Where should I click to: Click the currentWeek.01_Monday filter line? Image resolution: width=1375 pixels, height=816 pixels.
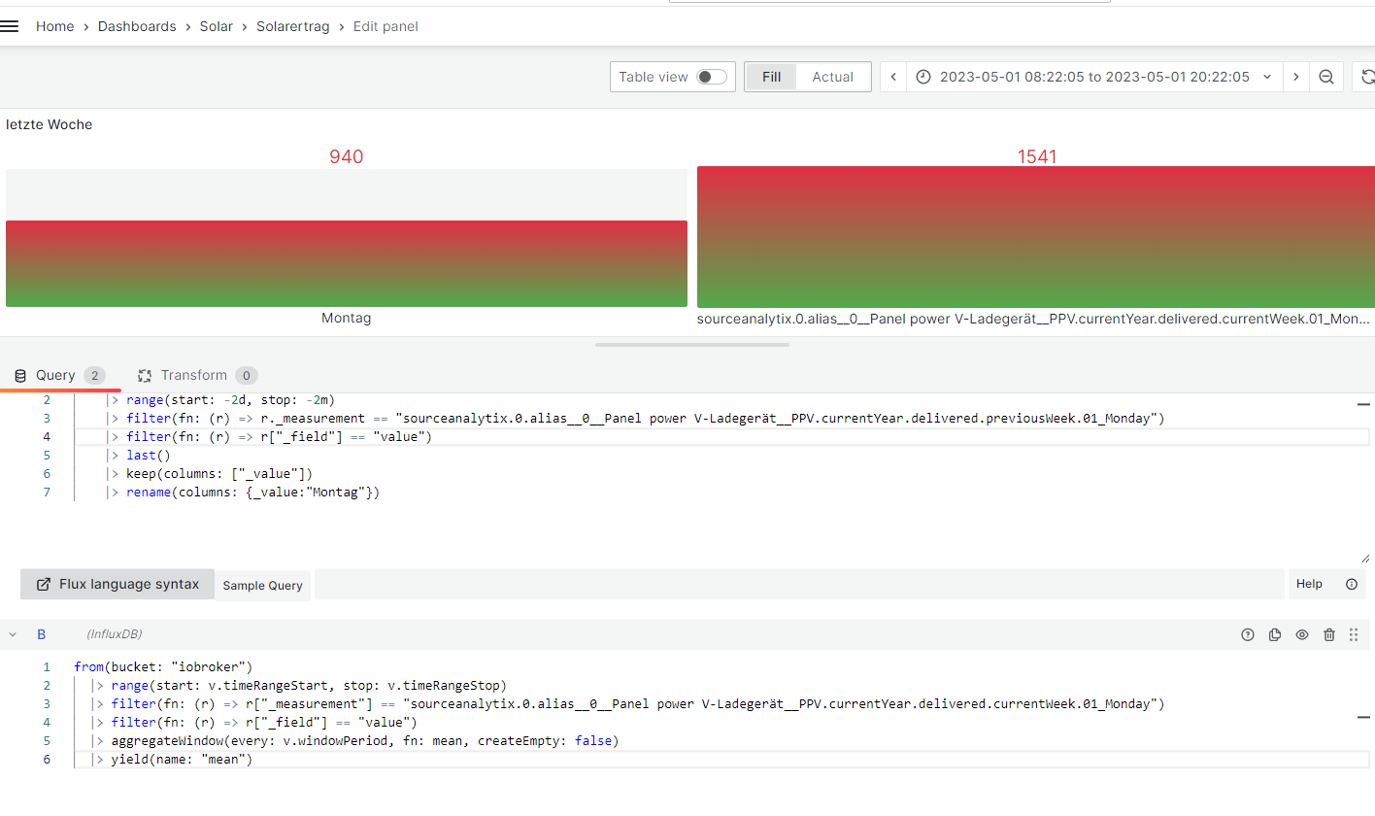[x=627, y=703]
